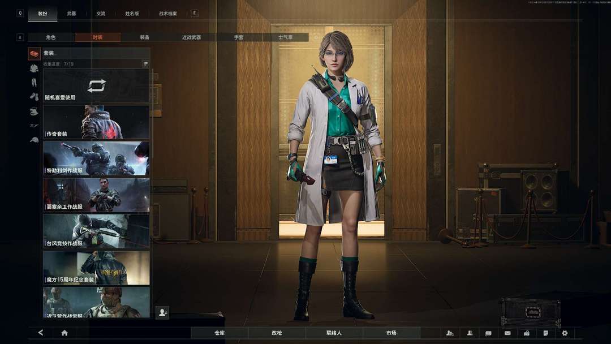This screenshot has height=344, width=611.
Task: Click the Q key hint icon
Action: pyautogui.click(x=20, y=13)
